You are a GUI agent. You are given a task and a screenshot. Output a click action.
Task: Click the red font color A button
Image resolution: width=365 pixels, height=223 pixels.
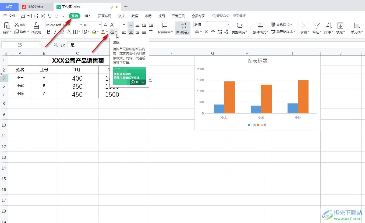point(103,32)
